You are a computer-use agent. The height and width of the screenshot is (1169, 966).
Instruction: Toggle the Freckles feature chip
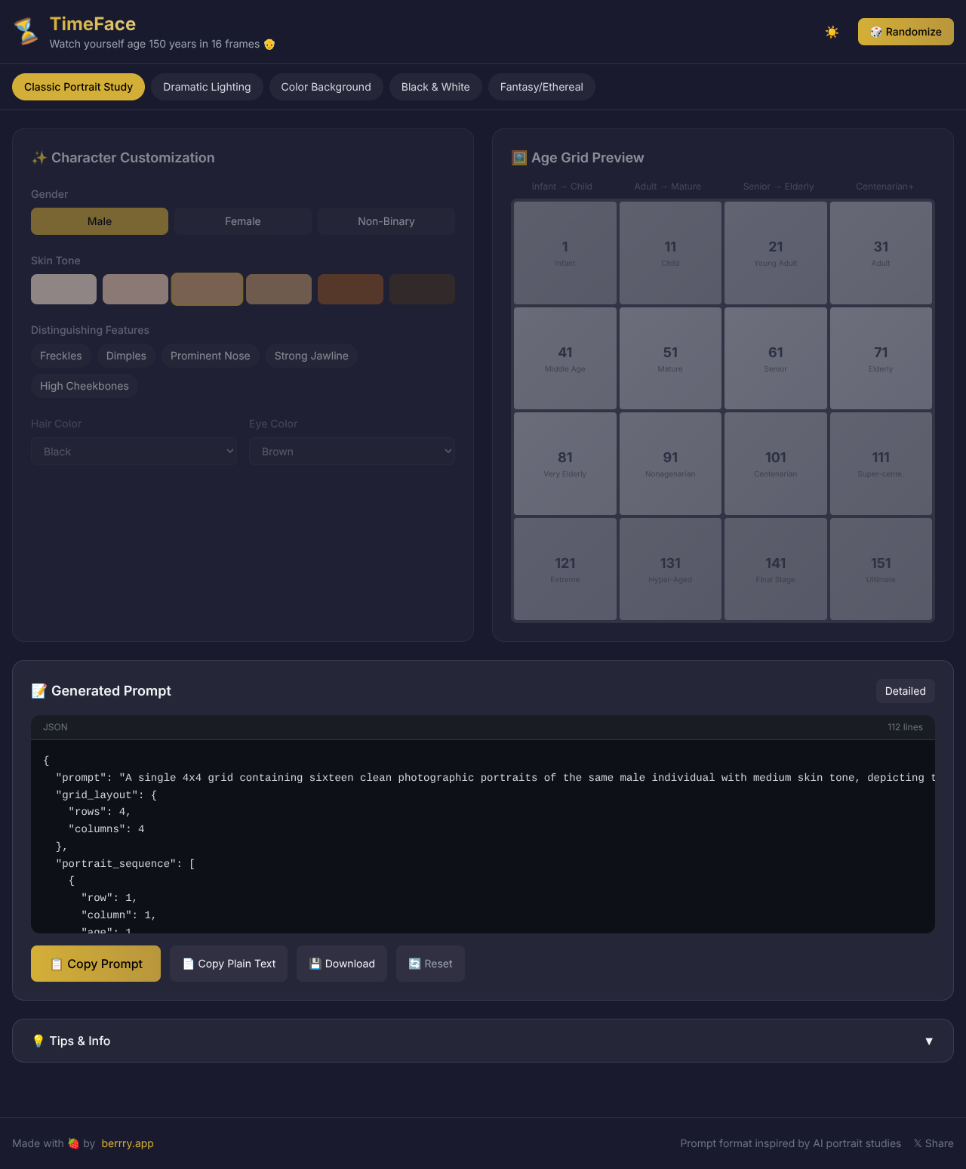click(x=61, y=356)
